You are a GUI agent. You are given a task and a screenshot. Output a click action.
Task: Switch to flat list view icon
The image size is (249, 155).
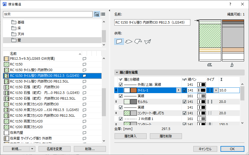coord(103,14)
